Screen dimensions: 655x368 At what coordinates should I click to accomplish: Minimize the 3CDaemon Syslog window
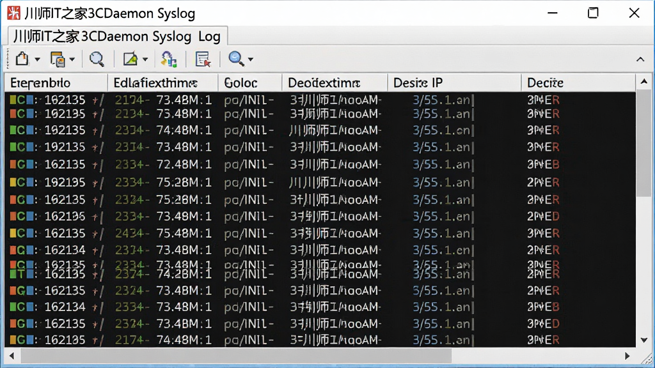(x=553, y=13)
